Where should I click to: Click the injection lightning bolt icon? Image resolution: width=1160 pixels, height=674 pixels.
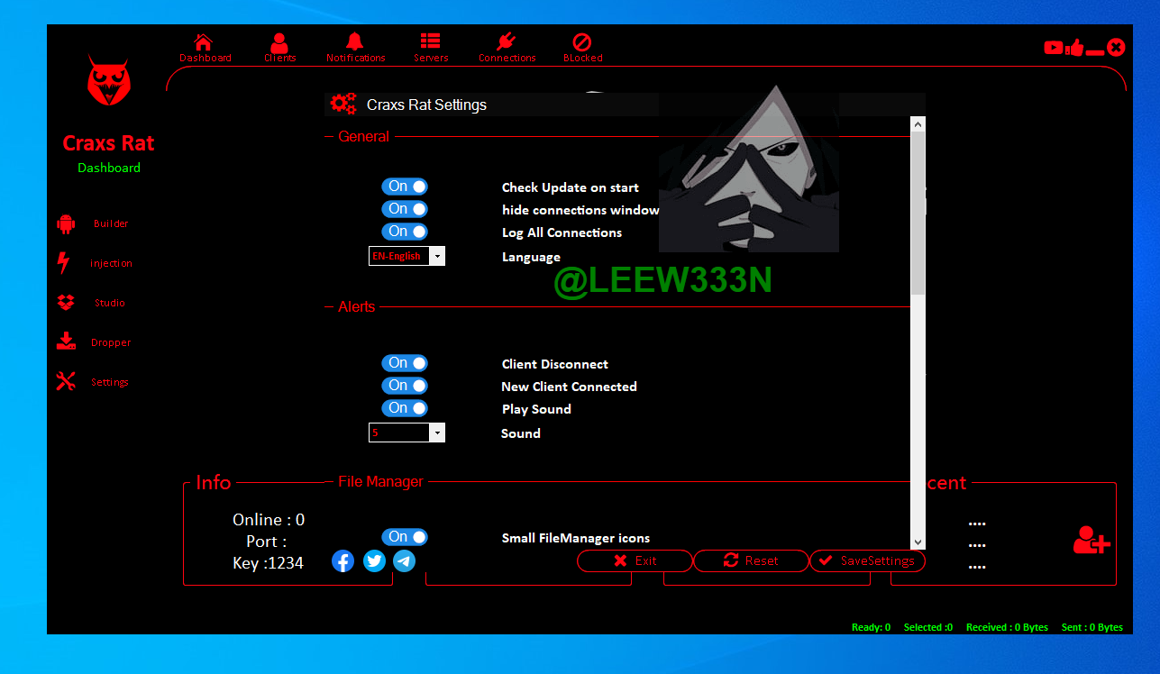pos(64,263)
